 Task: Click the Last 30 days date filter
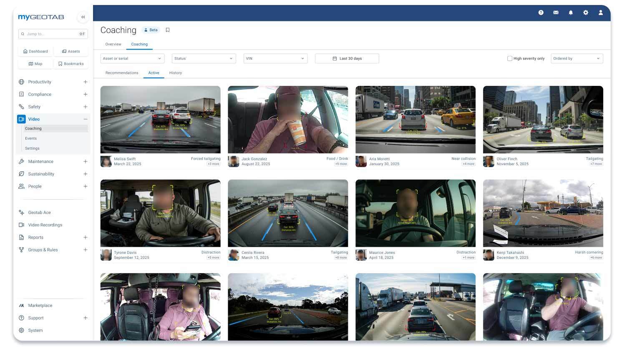[x=347, y=58]
